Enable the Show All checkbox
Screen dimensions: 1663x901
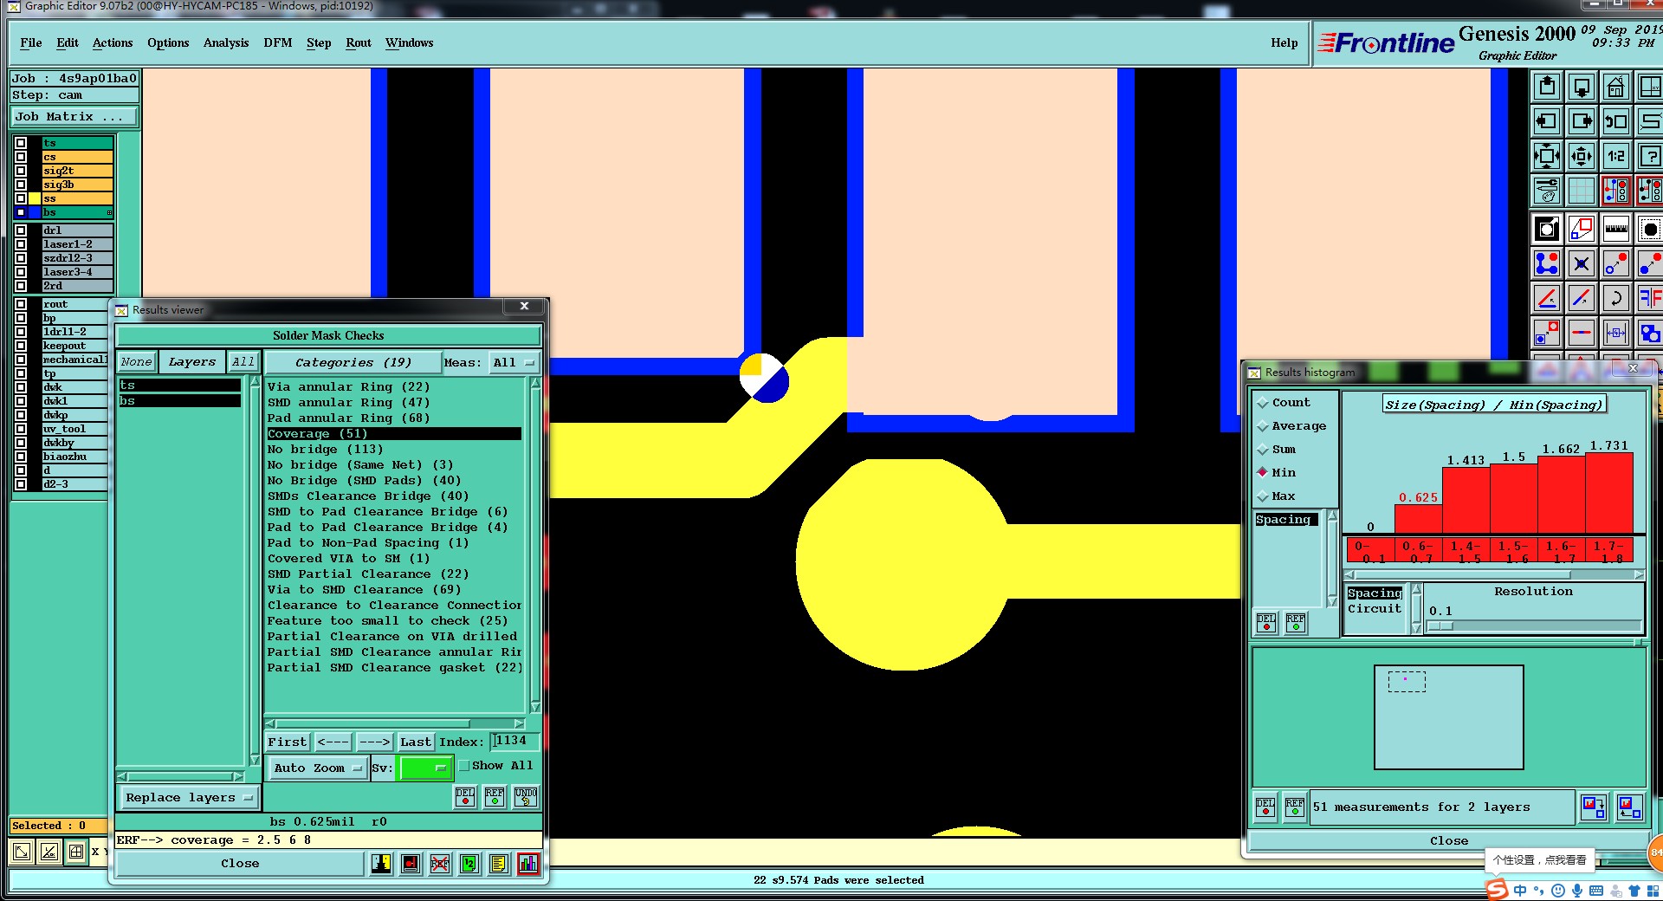464,766
